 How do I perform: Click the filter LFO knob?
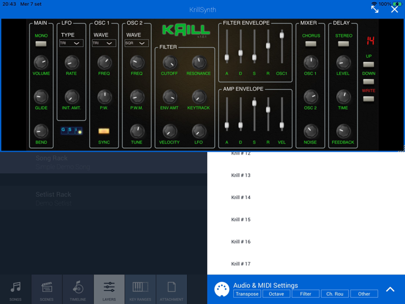pos(199,131)
